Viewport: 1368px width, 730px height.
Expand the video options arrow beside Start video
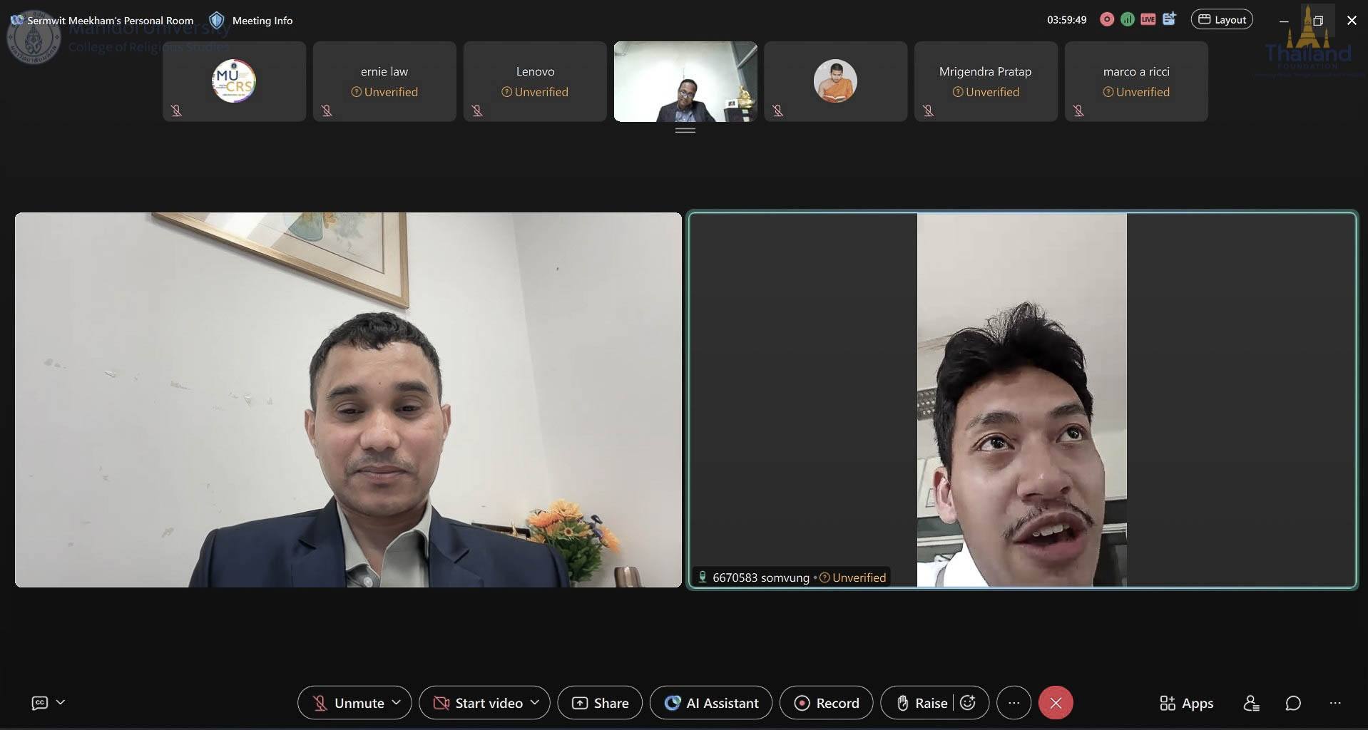535,703
